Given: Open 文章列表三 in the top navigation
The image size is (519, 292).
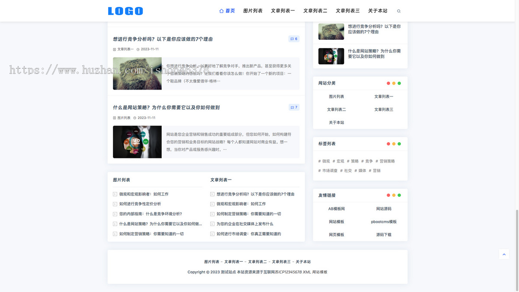Looking at the screenshot, I should coord(348,11).
